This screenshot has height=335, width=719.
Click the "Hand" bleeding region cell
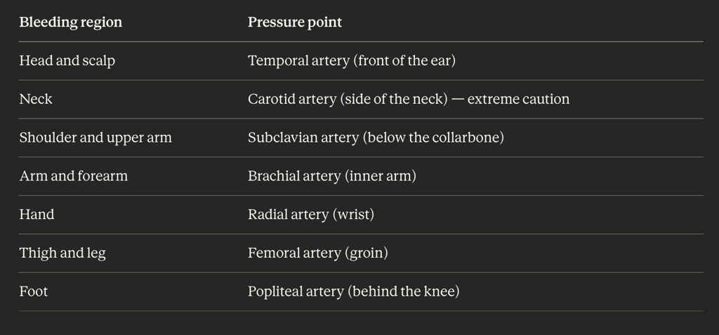pos(37,215)
